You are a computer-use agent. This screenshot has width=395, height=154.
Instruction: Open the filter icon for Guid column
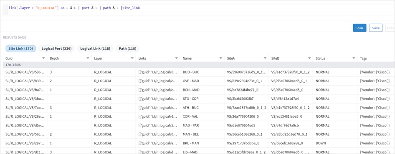(x=43, y=58)
